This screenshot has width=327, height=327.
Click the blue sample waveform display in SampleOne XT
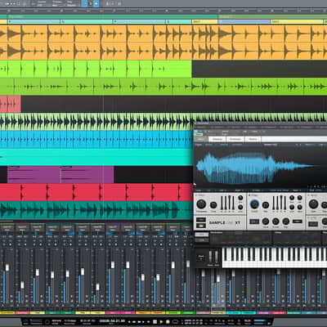pos(259,167)
